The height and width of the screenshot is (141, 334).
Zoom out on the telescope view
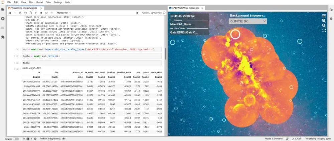point(324,26)
